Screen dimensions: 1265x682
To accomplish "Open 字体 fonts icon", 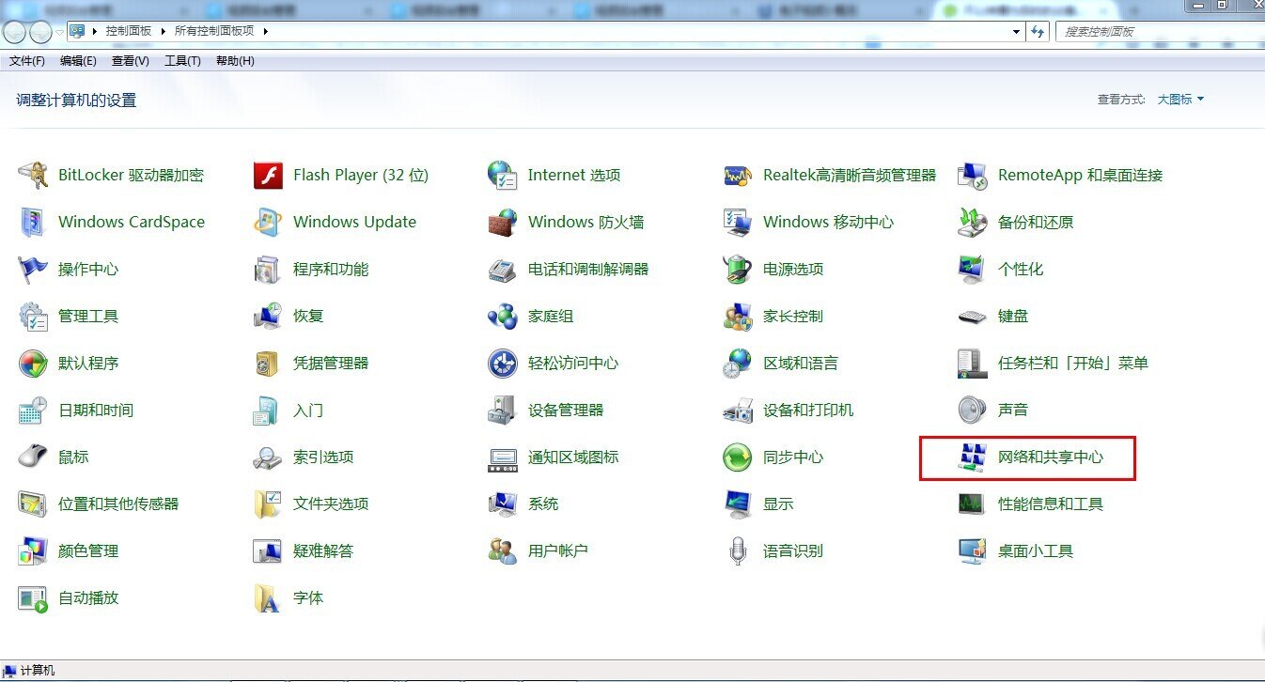I will pos(268,597).
